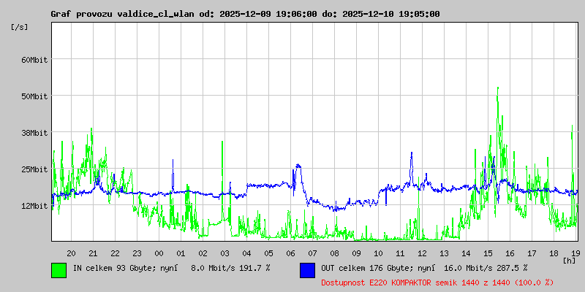
Task: Click hour label '22' on the time axis
Action: (116, 253)
